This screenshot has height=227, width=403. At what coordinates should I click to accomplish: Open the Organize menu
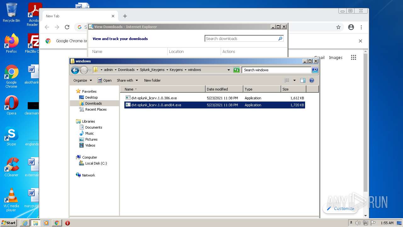click(83, 80)
